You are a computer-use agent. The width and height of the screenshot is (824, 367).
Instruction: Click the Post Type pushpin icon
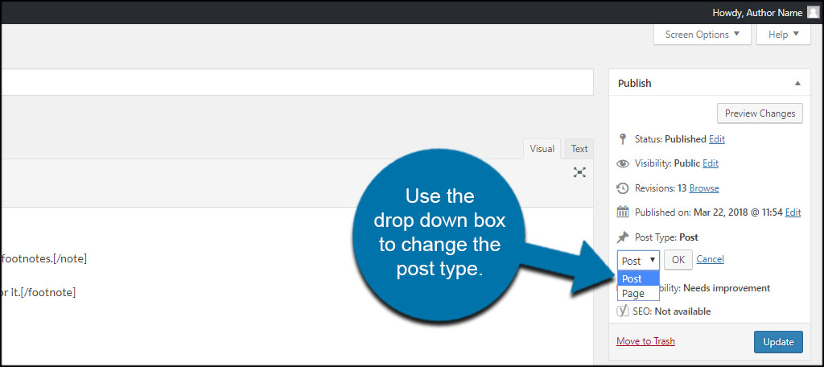click(x=623, y=237)
